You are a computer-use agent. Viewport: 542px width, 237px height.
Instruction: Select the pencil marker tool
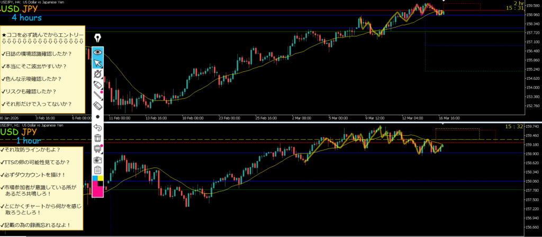point(98,85)
